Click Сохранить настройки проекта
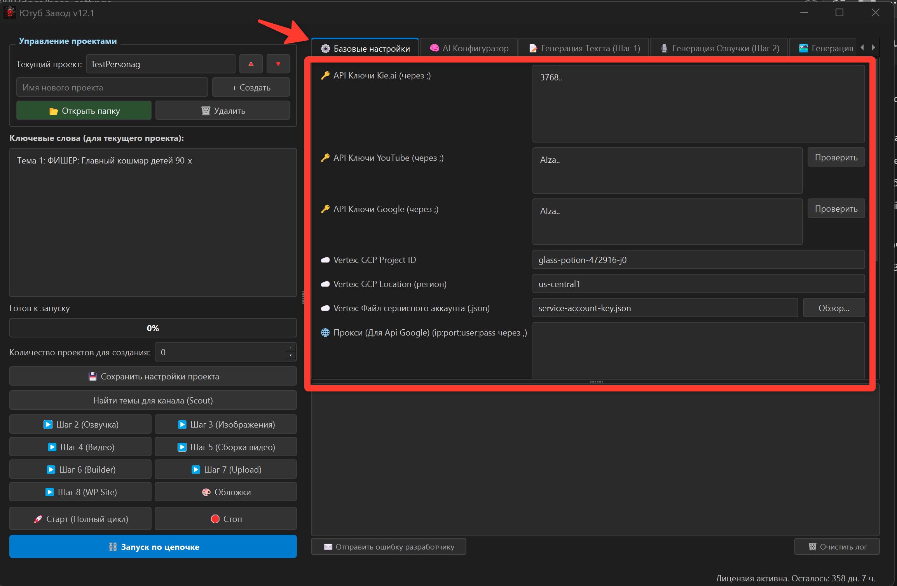The height and width of the screenshot is (586, 897). pos(153,376)
